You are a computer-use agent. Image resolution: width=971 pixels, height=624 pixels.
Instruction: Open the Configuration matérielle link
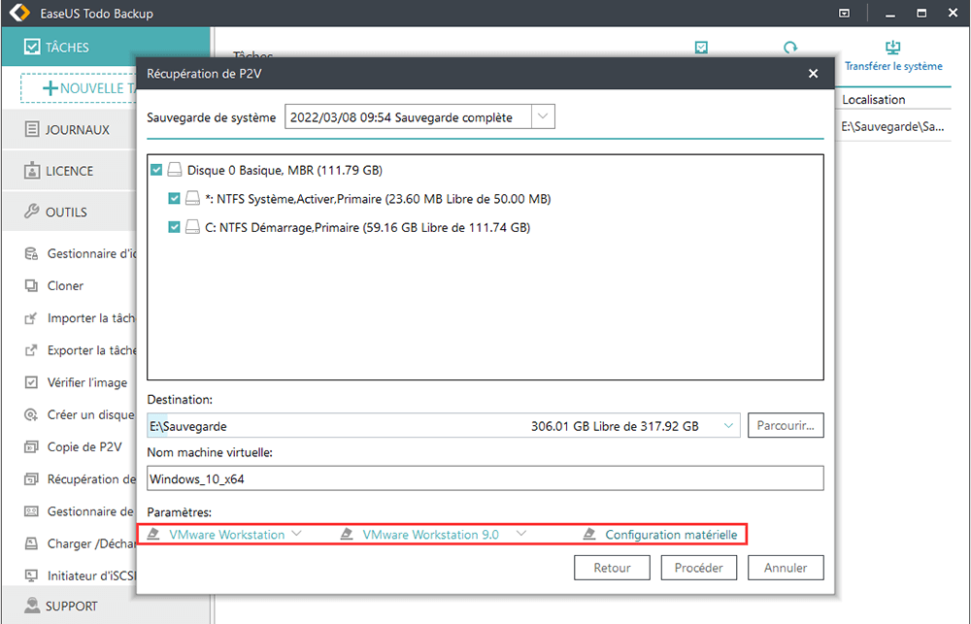[x=671, y=535]
